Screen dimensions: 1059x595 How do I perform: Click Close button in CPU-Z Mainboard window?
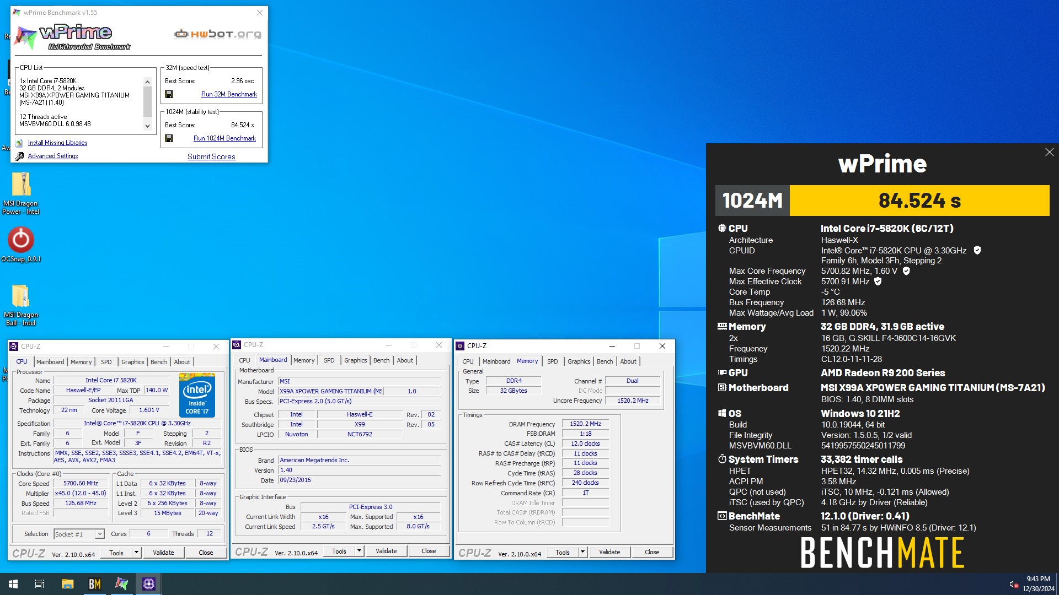[x=429, y=551]
